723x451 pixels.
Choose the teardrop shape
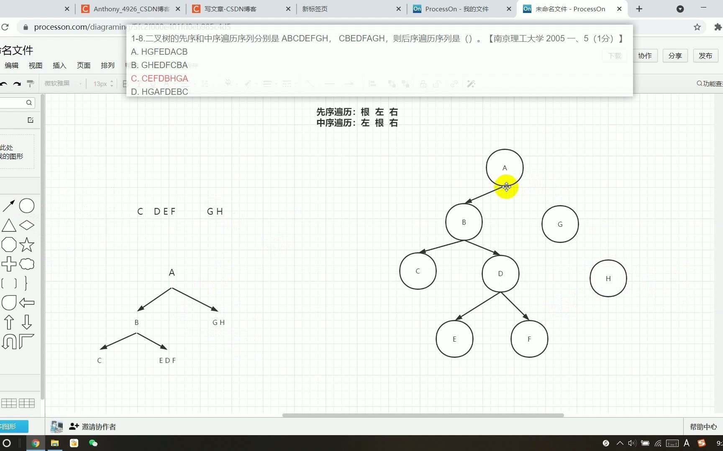point(9,303)
